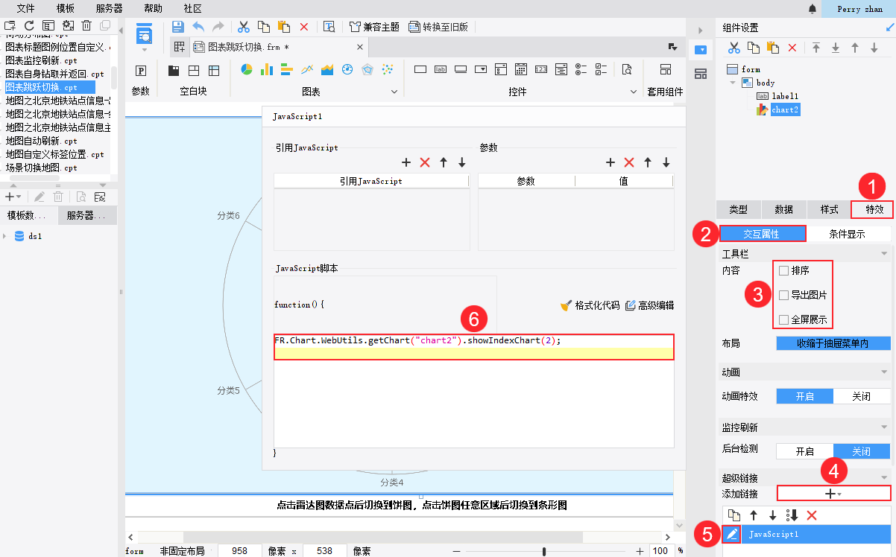Screen dimensions: 896x557
Task: Click the zoom slider handle in the status bar
Action: pyautogui.click(x=544, y=551)
